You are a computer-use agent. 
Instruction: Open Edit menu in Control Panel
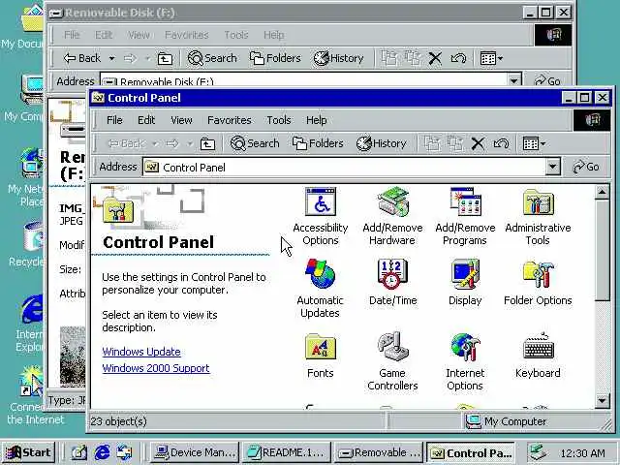(146, 120)
